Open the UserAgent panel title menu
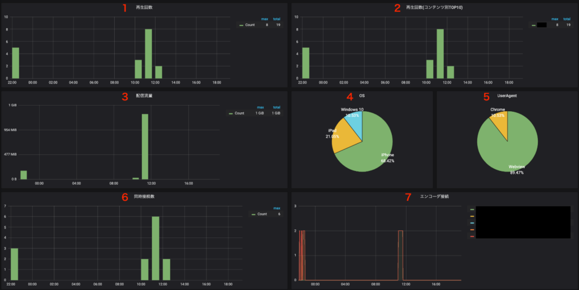This screenshot has width=579, height=290. tap(507, 96)
